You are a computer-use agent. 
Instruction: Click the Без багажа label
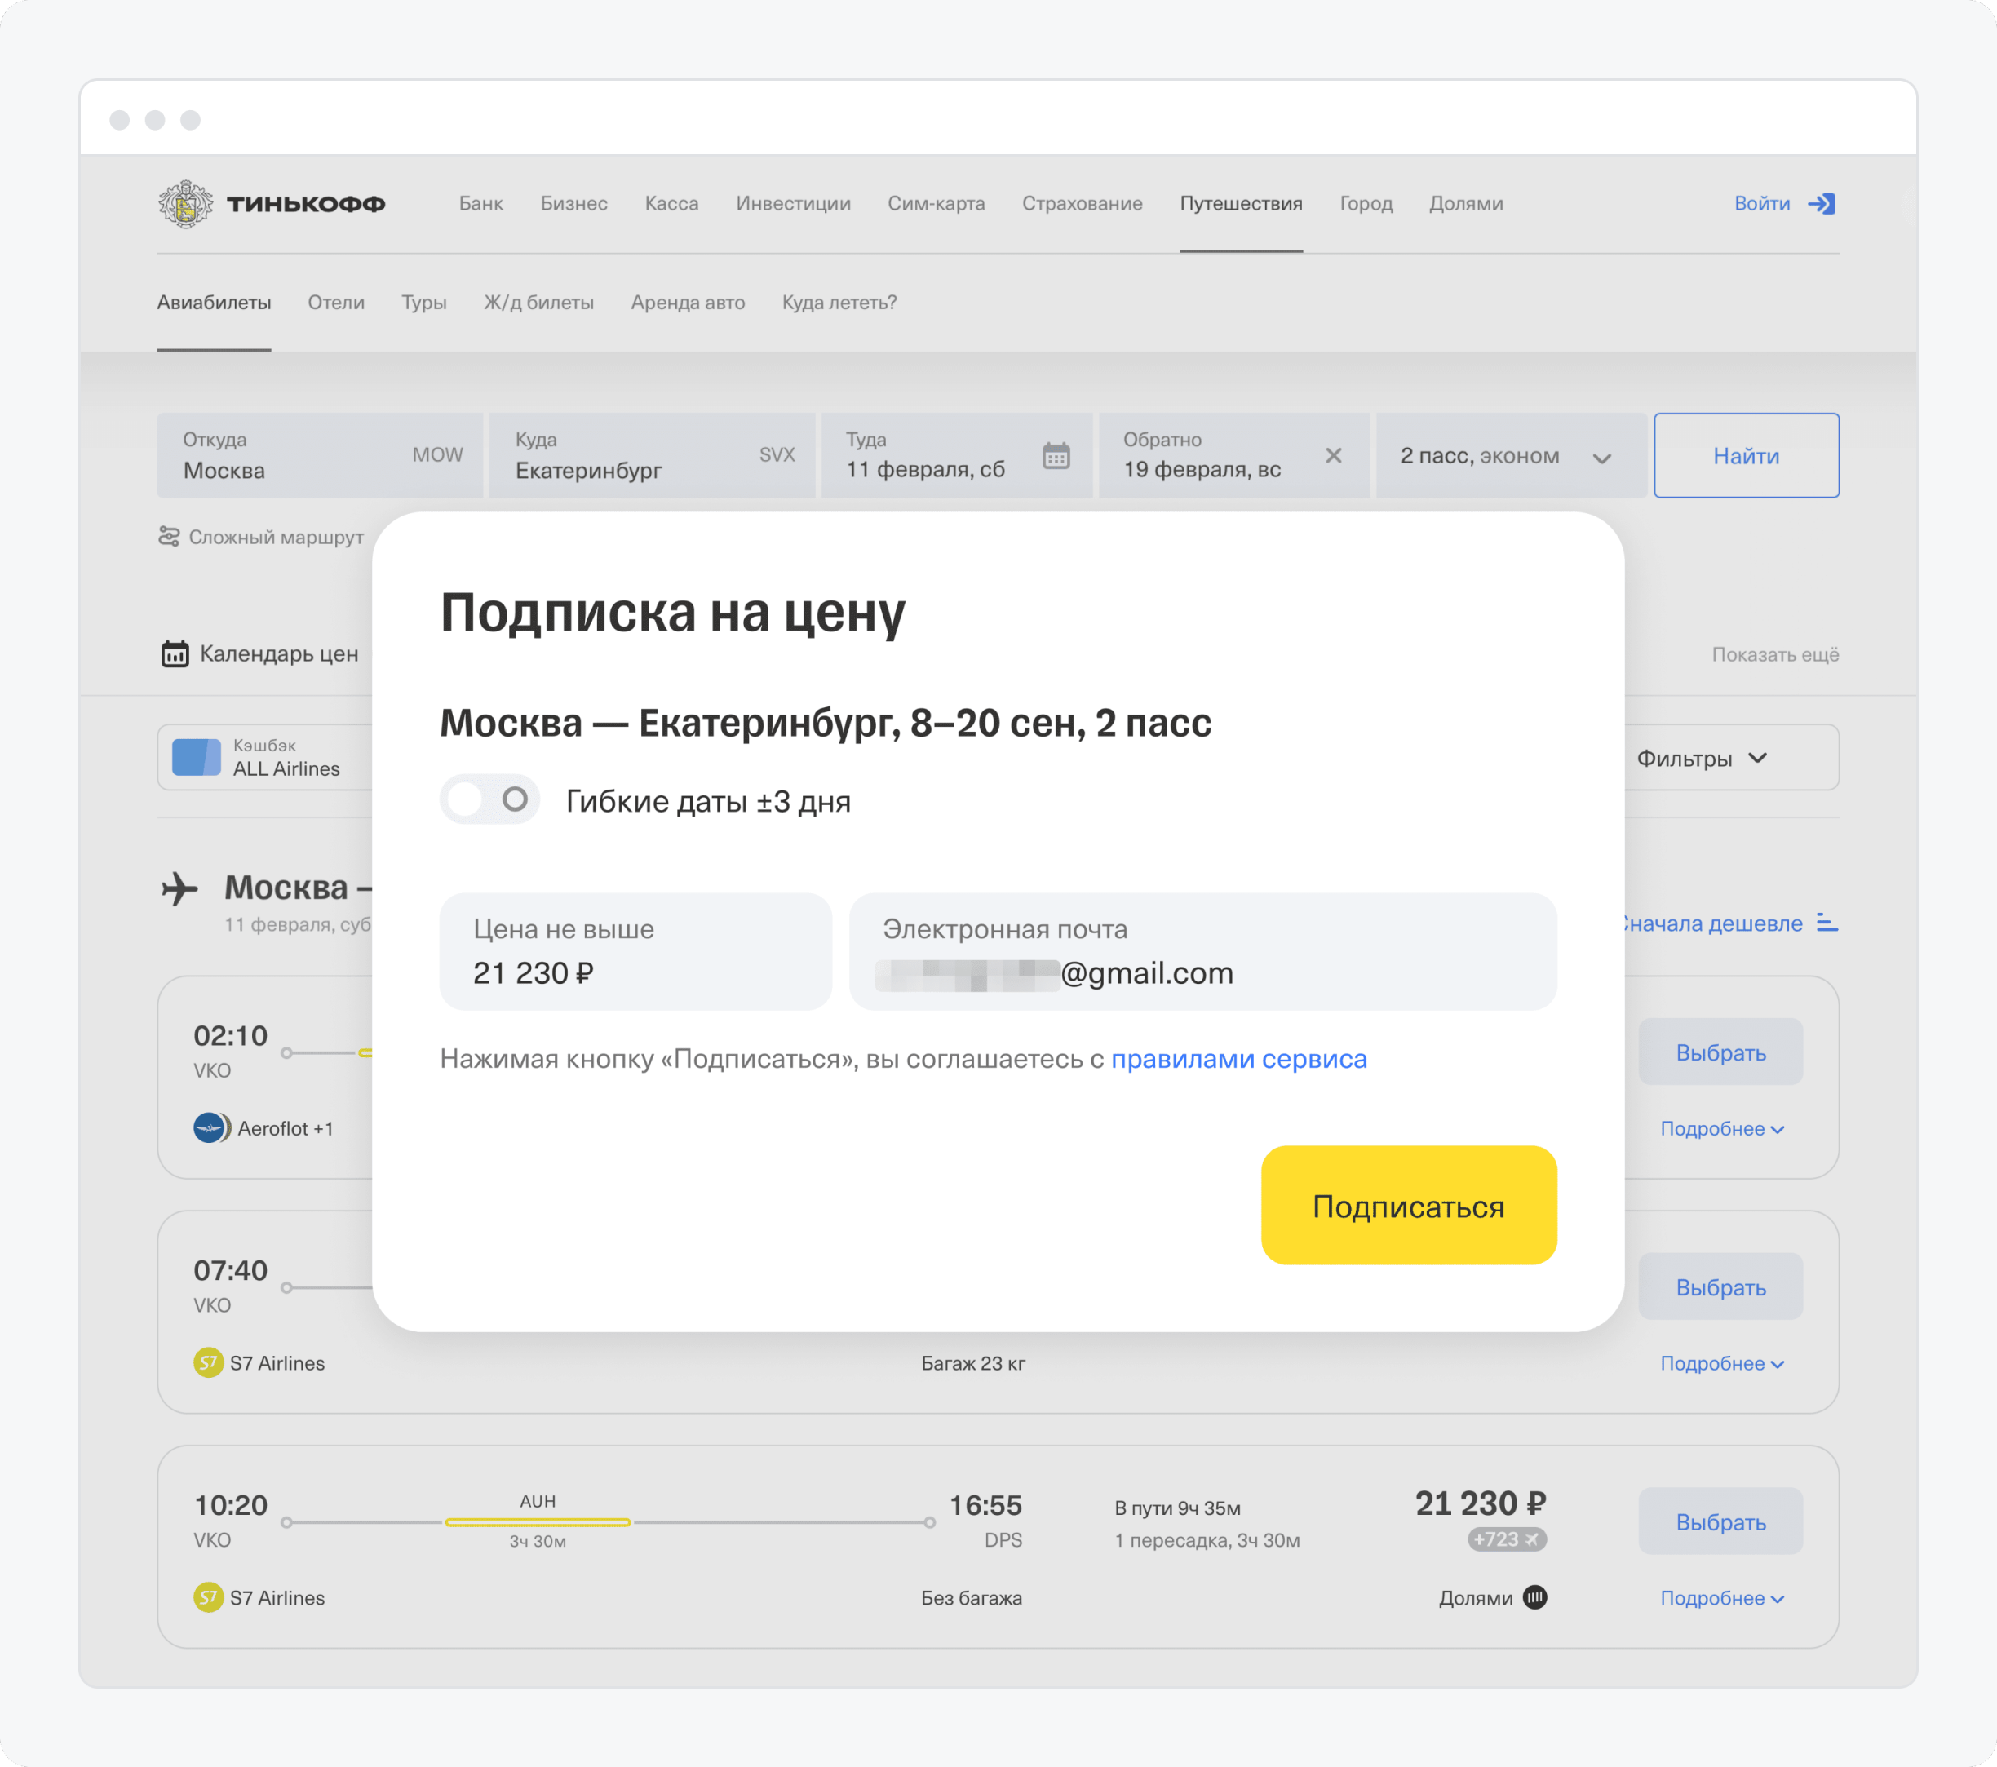click(x=971, y=1598)
